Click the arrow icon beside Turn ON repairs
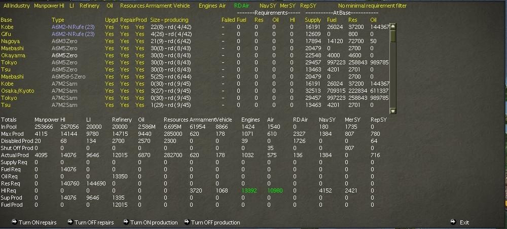This screenshot has width=507, height=229. point(14,222)
